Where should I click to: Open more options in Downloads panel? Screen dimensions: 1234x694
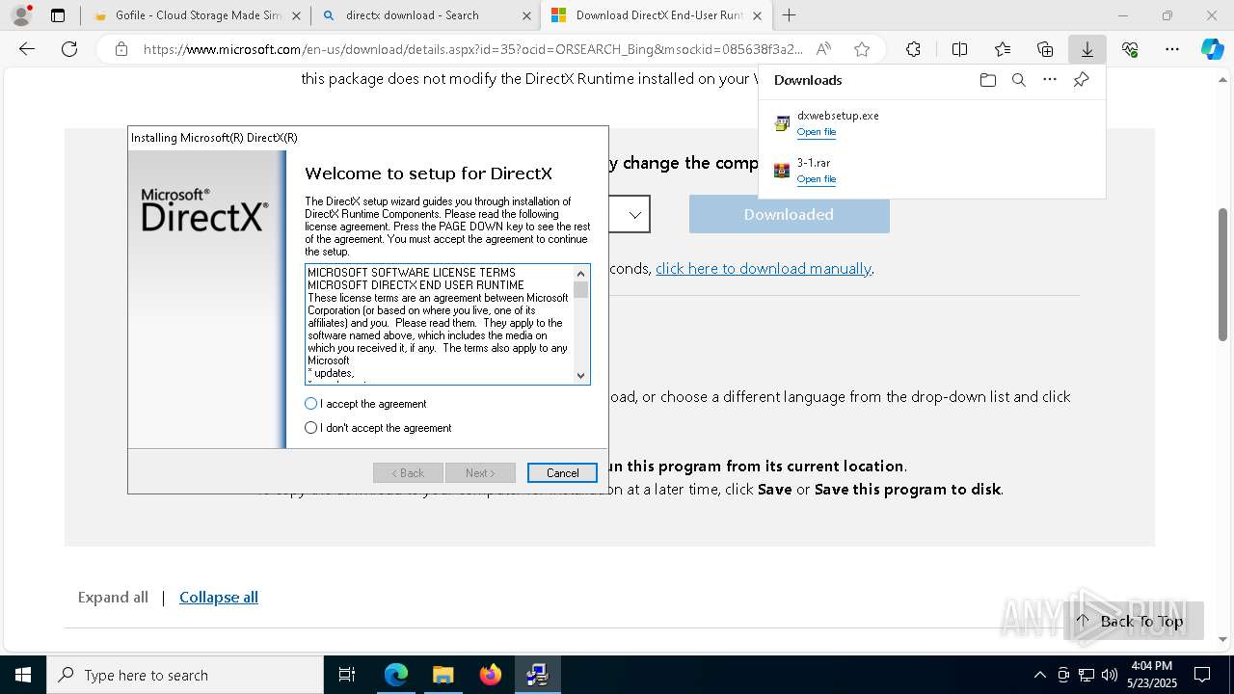(x=1050, y=80)
